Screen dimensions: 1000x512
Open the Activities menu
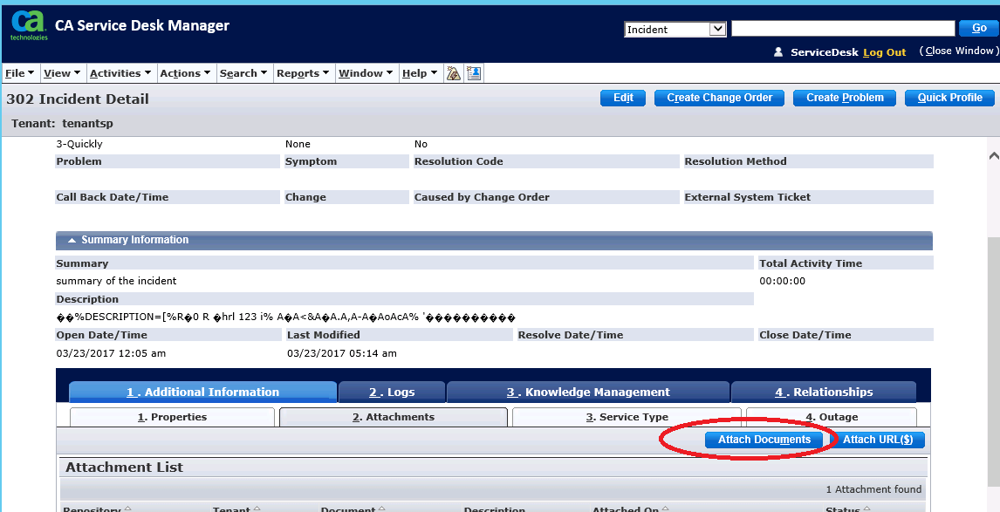120,72
